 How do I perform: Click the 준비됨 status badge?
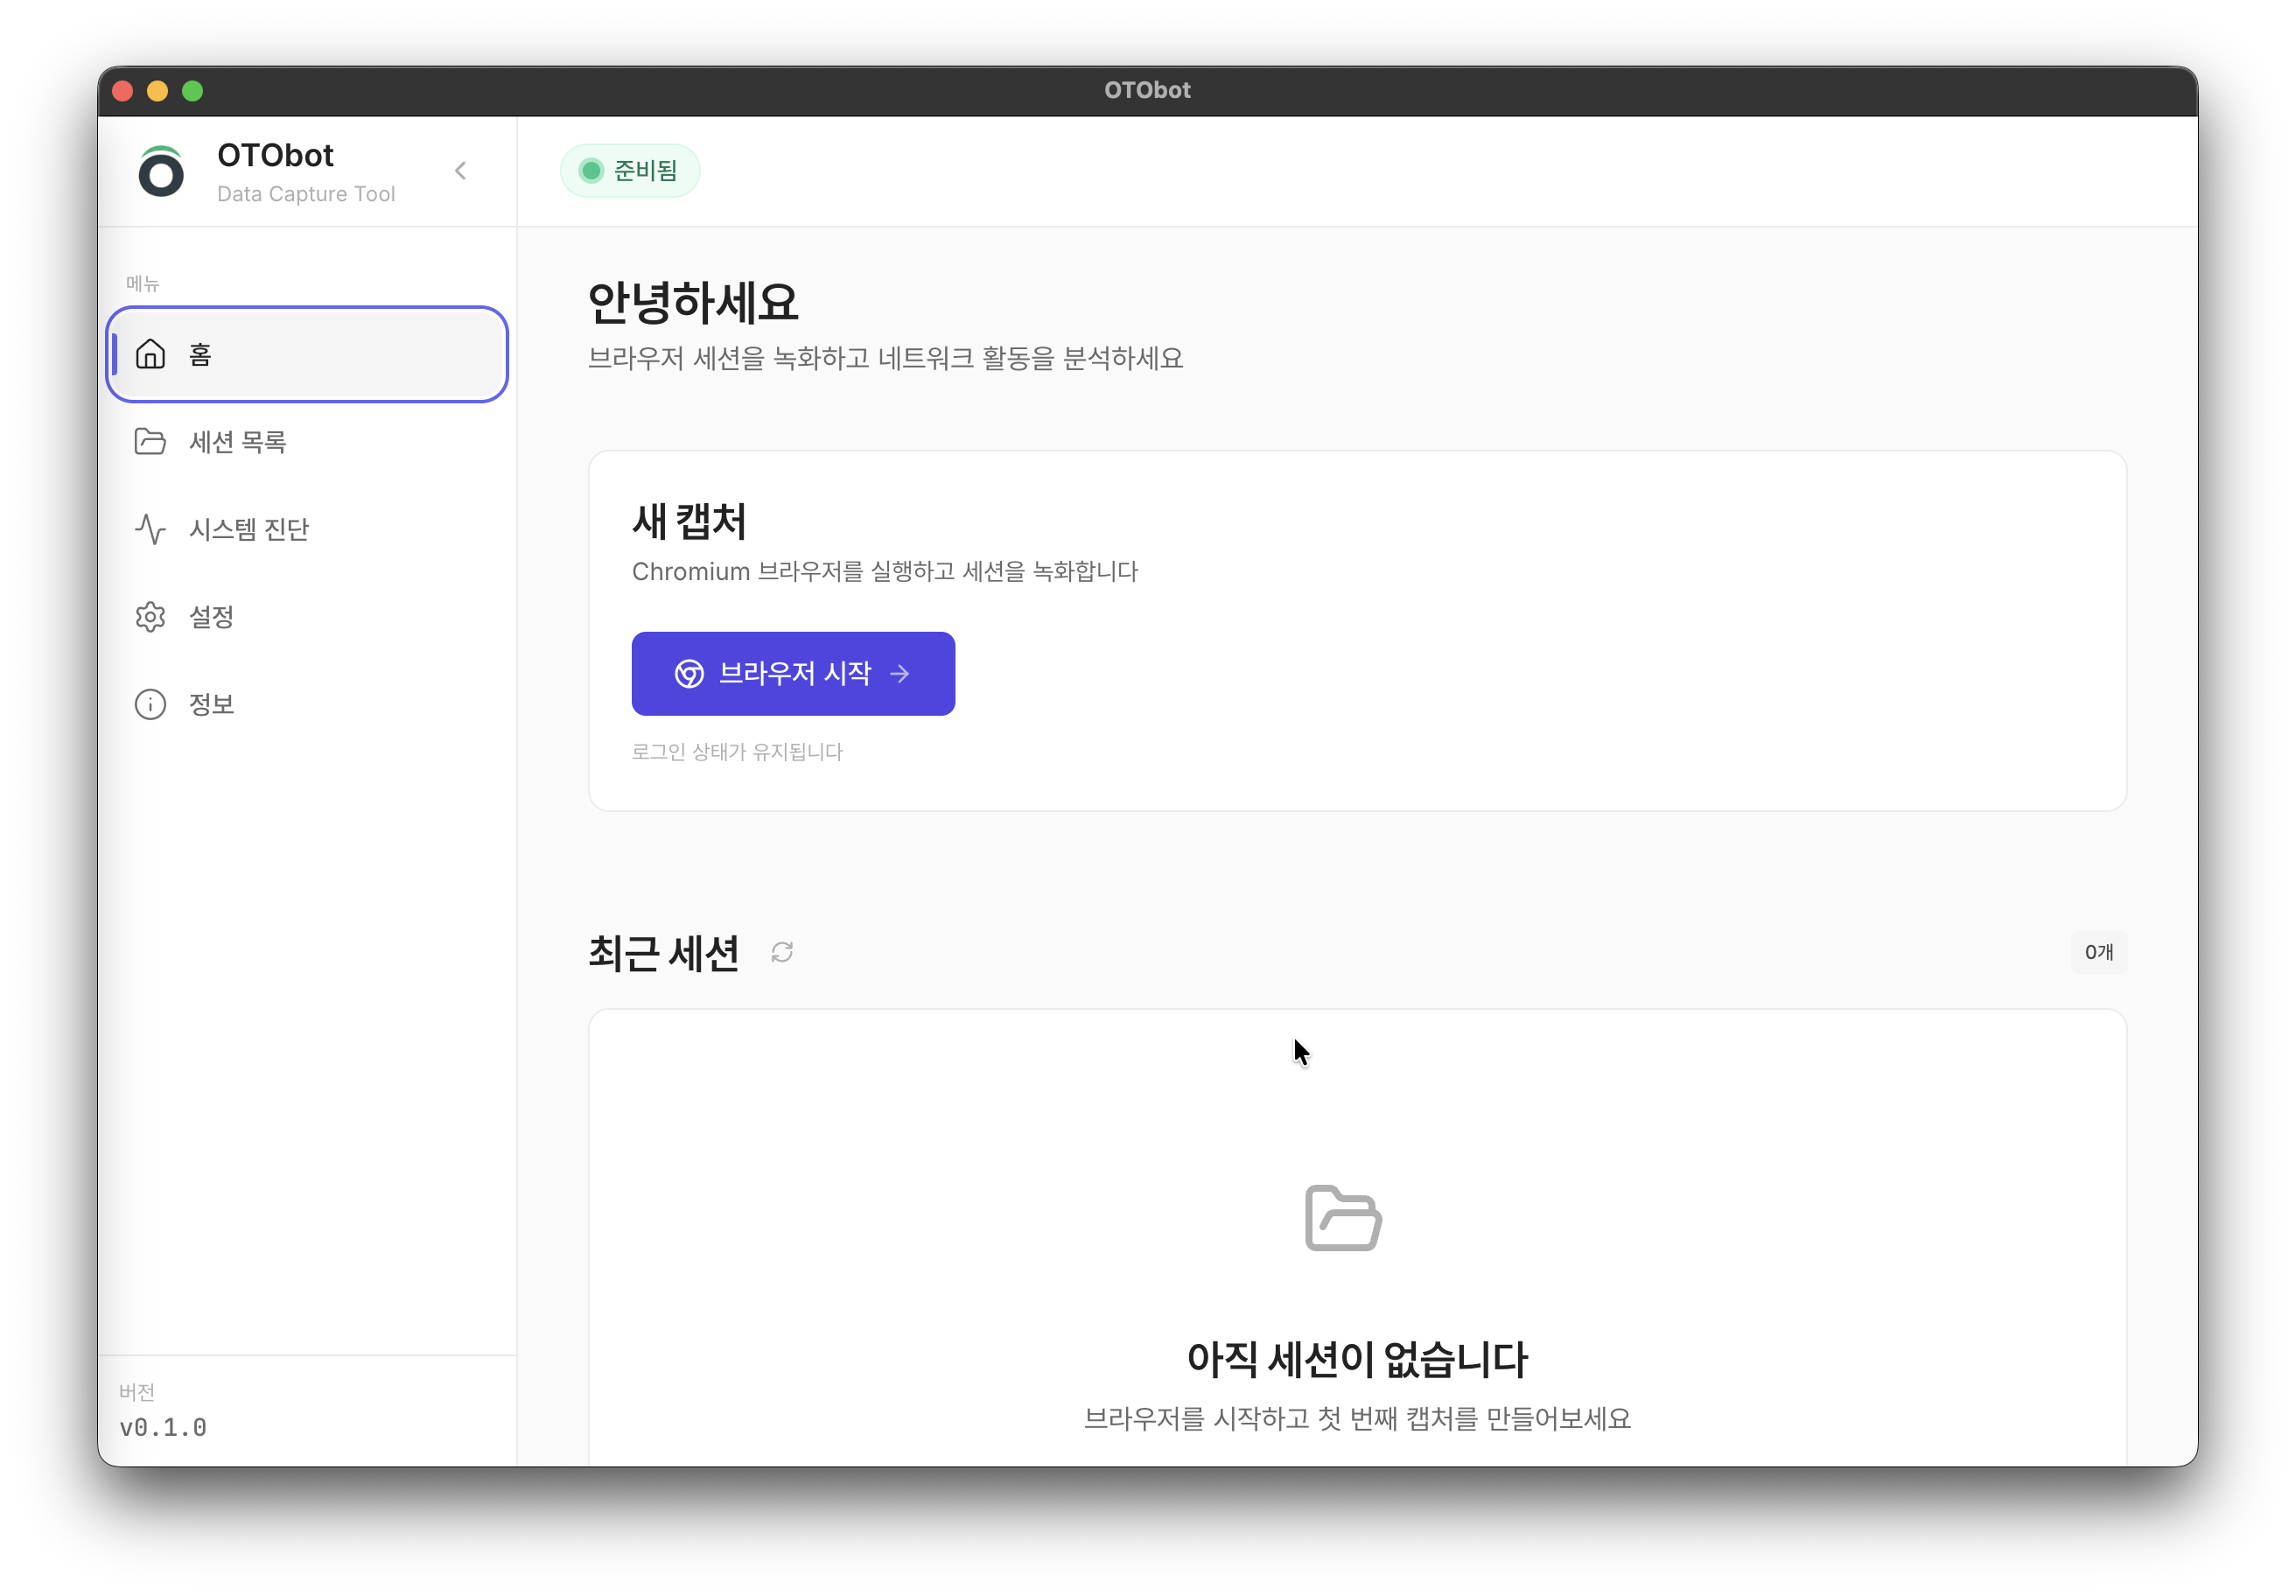pyautogui.click(x=630, y=170)
